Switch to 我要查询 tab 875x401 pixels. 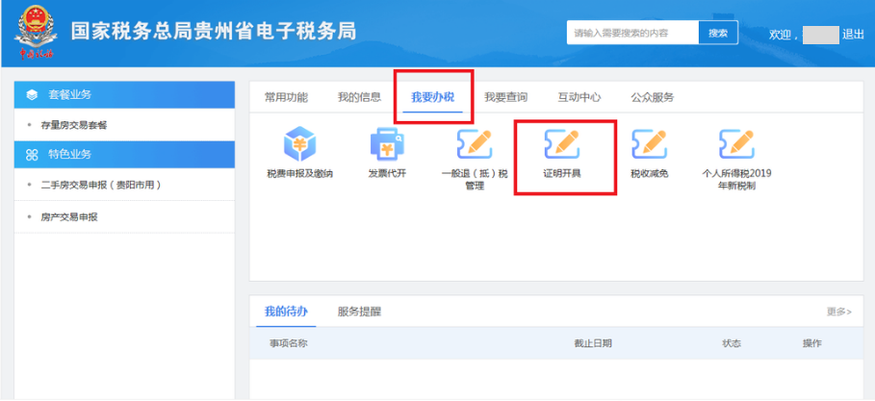tap(505, 97)
